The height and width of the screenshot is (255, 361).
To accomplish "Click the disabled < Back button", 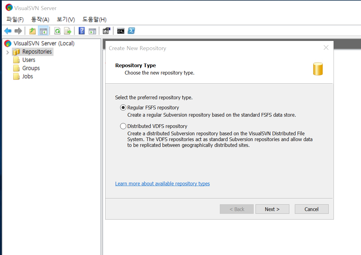I will pos(237,209).
